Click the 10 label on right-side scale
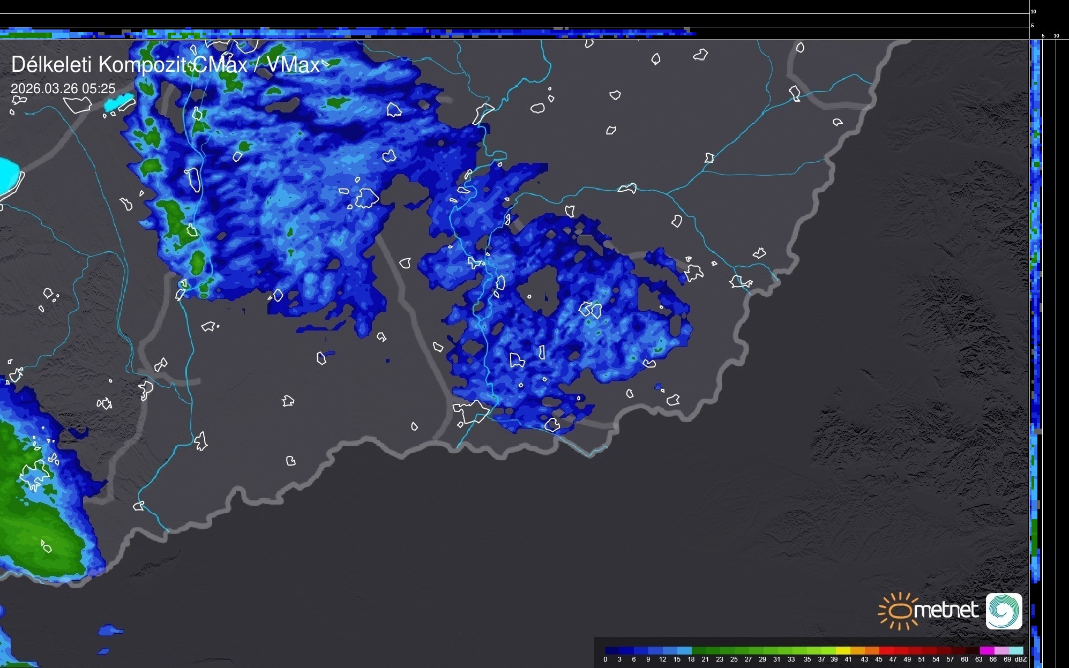The height and width of the screenshot is (668, 1069). (1056, 36)
